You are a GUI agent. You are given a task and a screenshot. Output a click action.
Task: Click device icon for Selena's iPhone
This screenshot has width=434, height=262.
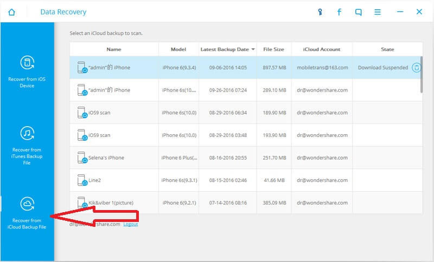82,158
